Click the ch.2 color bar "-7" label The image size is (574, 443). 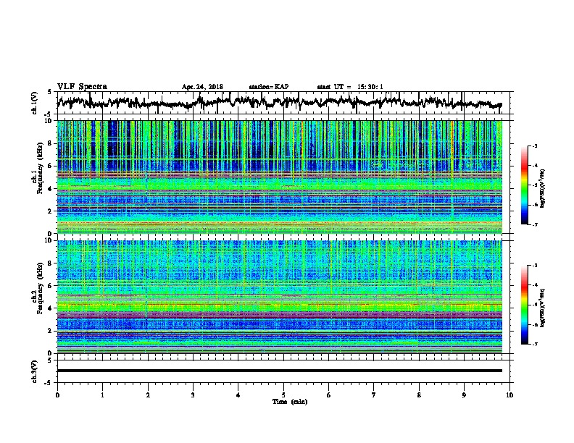[534, 345]
